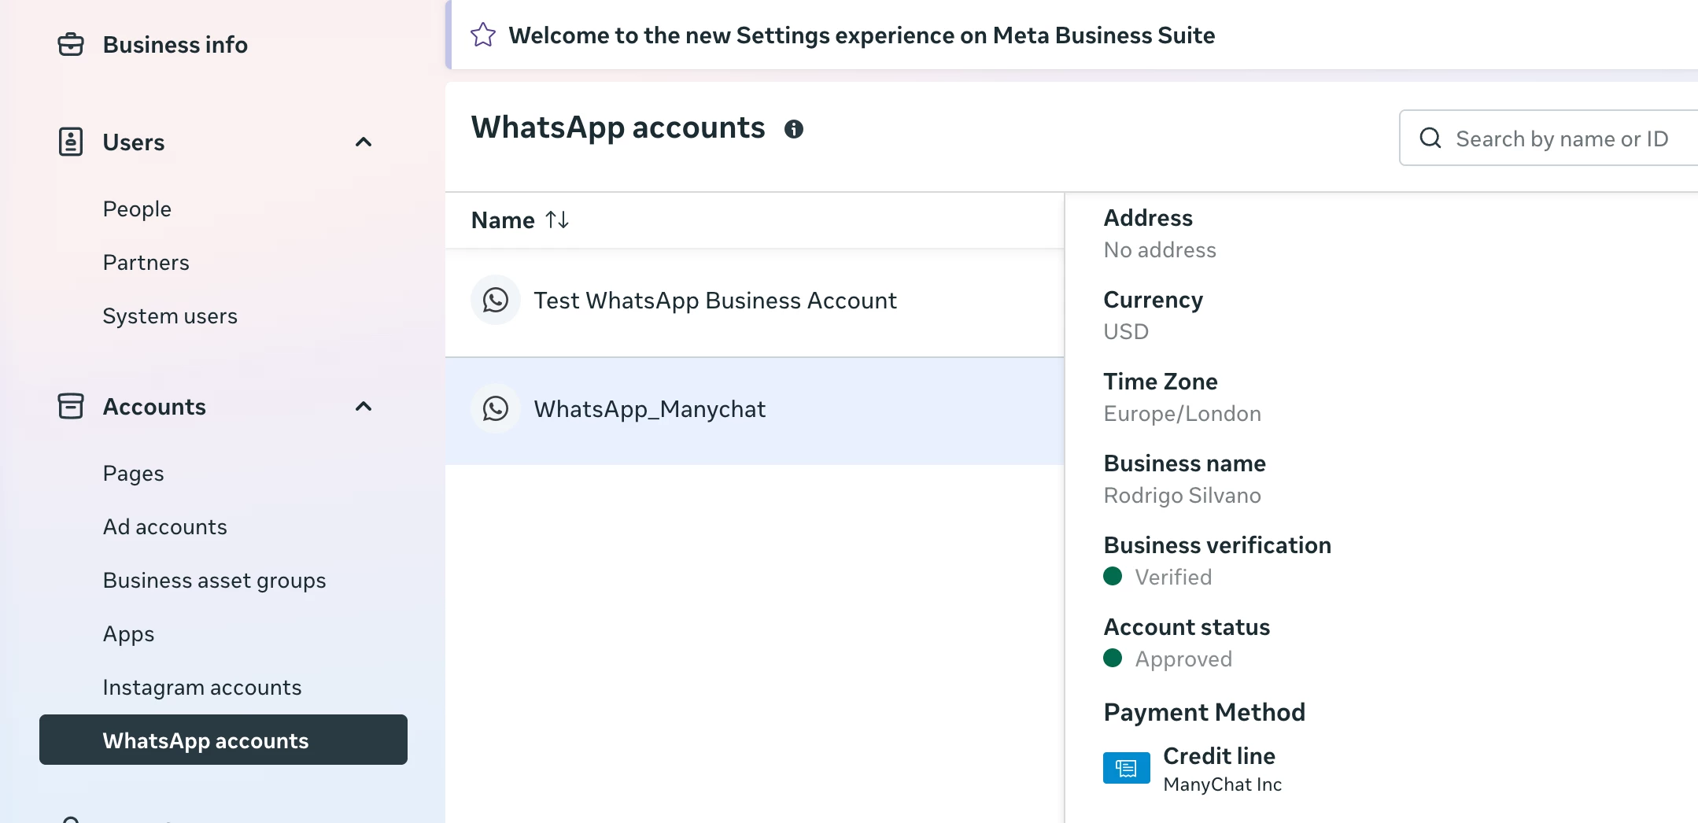This screenshot has width=1698, height=823.
Task: Open People under Users
Action: [137, 209]
